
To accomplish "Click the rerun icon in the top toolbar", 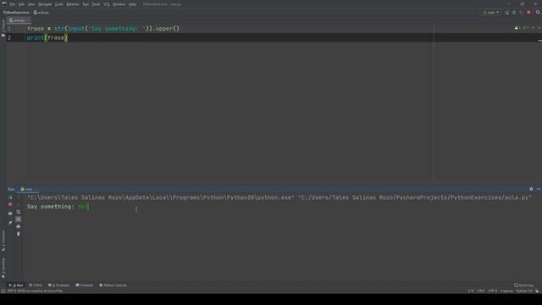I will tap(506, 13).
